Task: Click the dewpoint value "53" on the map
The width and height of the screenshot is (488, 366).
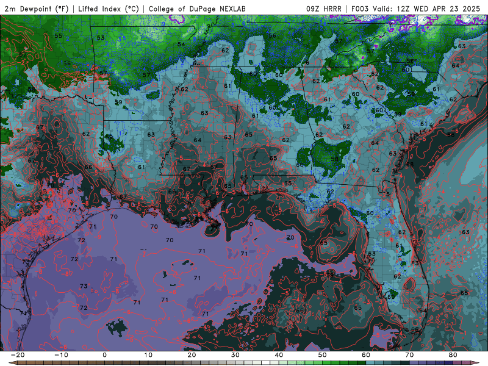Action: point(101,38)
